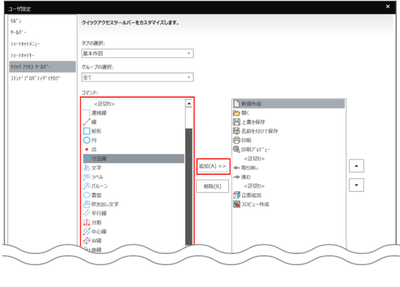Image resolution: width=400 pixels, height=287 pixels.
Task: Click command list scrollbar up arrow
Action: 189,103
